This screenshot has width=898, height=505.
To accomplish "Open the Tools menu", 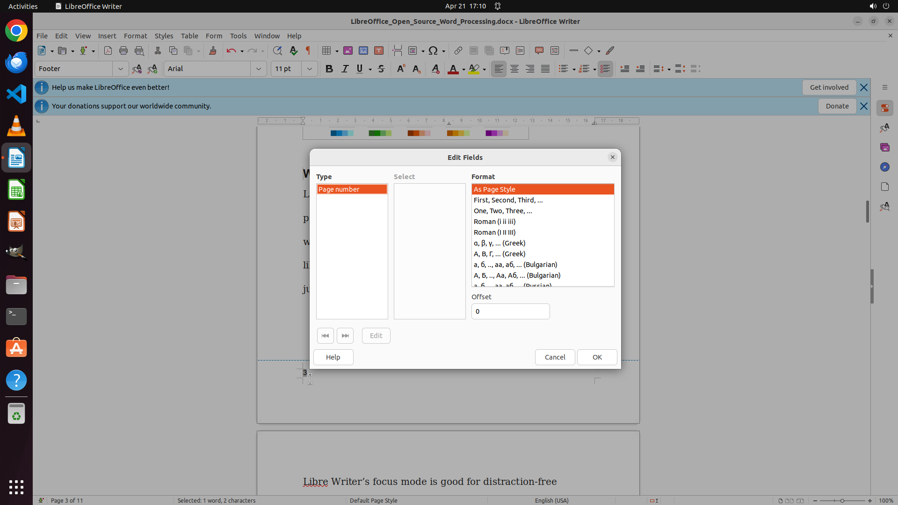I will pyautogui.click(x=238, y=36).
